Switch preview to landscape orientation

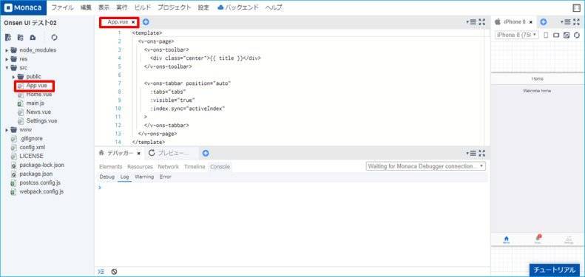coord(556,35)
